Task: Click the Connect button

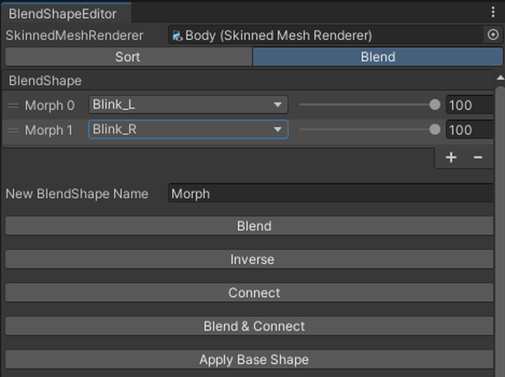Action: click(x=249, y=292)
